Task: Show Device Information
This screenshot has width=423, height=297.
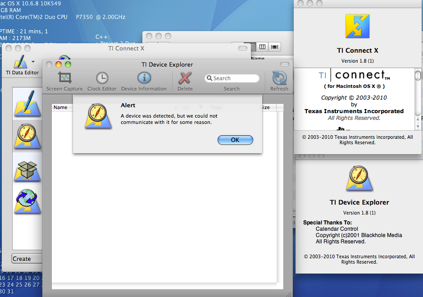Action: [144, 82]
